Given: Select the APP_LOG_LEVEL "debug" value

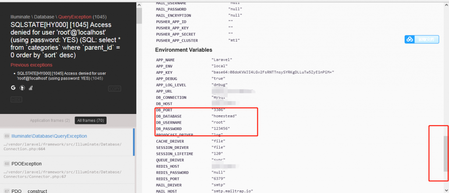Looking at the screenshot, I should tap(219, 85).
